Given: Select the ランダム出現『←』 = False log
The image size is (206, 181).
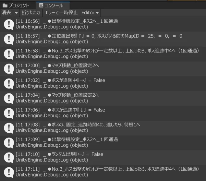Looking at the screenshot, I should point(59,154).
